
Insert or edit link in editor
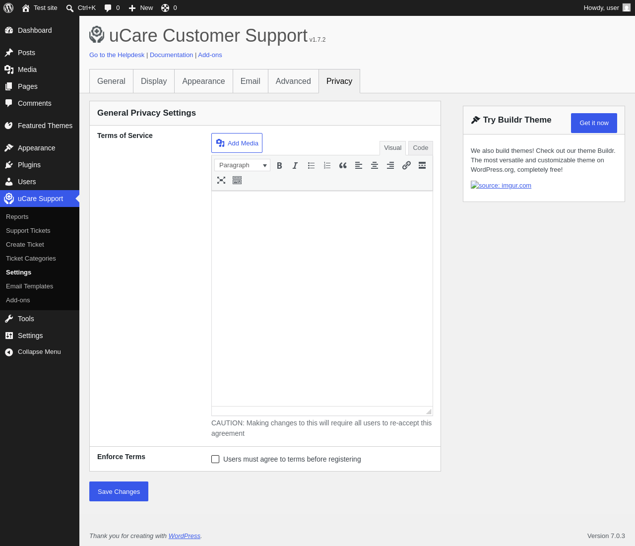(x=406, y=165)
